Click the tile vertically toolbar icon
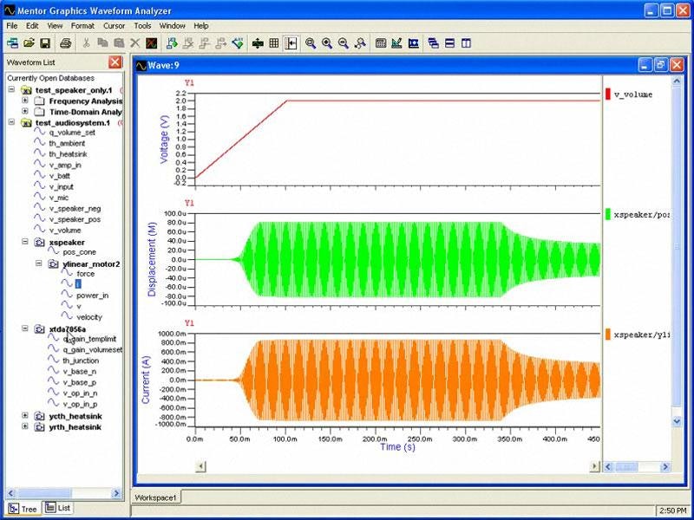This screenshot has height=520, width=694. 466,42
